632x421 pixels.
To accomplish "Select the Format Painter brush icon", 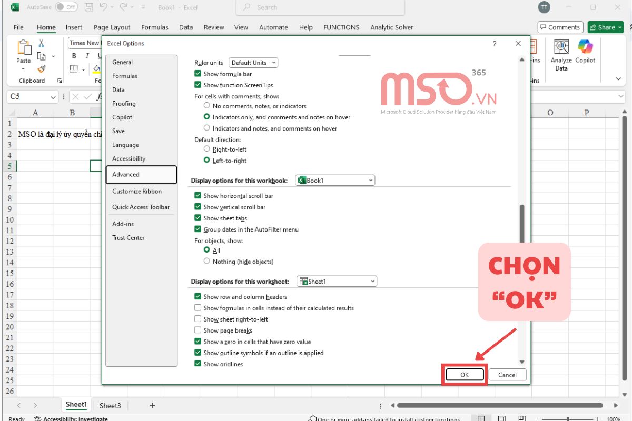I will pyautogui.click(x=42, y=69).
